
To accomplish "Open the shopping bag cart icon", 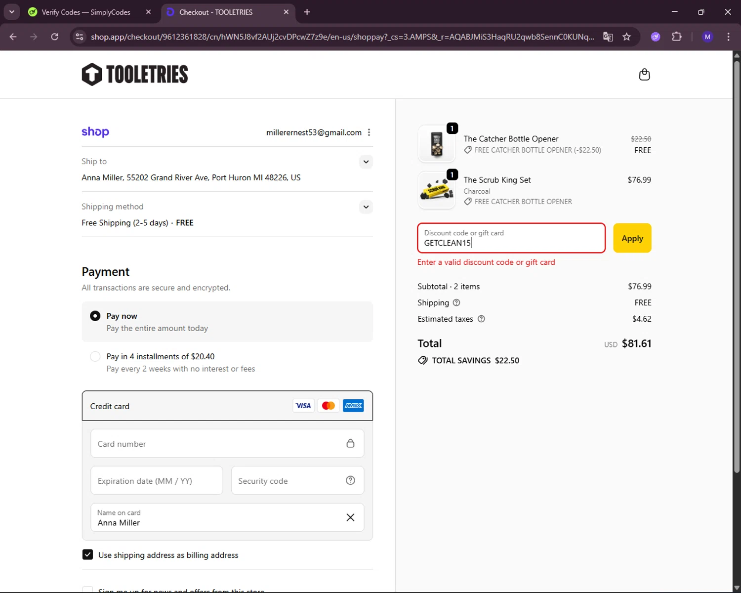I will [x=644, y=75].
